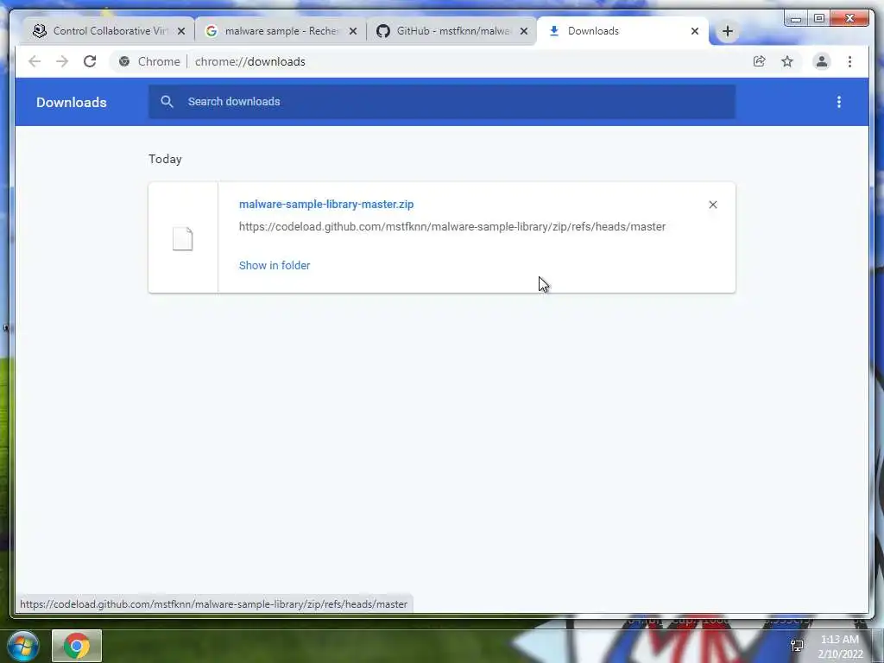Image resolution: width=884 pixels, height=663 pixels.
Task: Open a new browser tab
Action: (727, 32)
